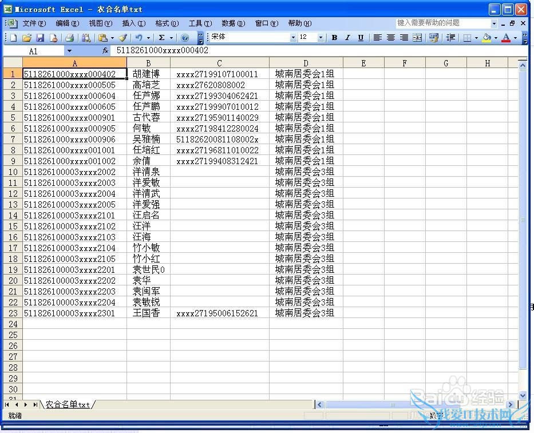Select the Format Painter brush icon
Screen dimensions: 534x433
(122, 38)
